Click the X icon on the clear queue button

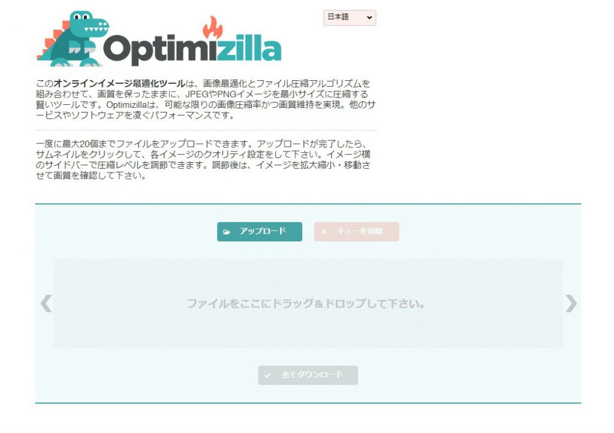pos(323,232)
